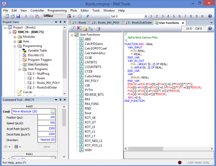
Task: Click the blue help icon in main toolbar
Action: click(x=210, y=16)
